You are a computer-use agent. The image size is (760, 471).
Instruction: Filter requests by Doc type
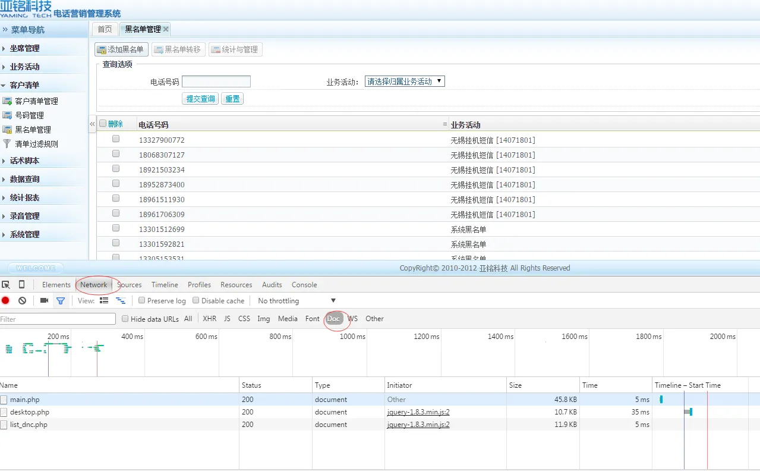[x=334, y=319]
